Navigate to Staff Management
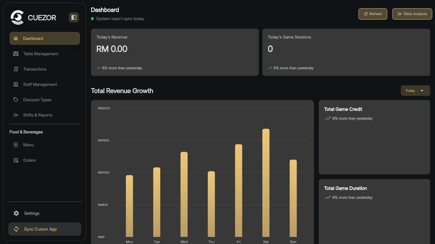This screenshot has width=435, height=244. pyautogui.click(x=40, y=84)
